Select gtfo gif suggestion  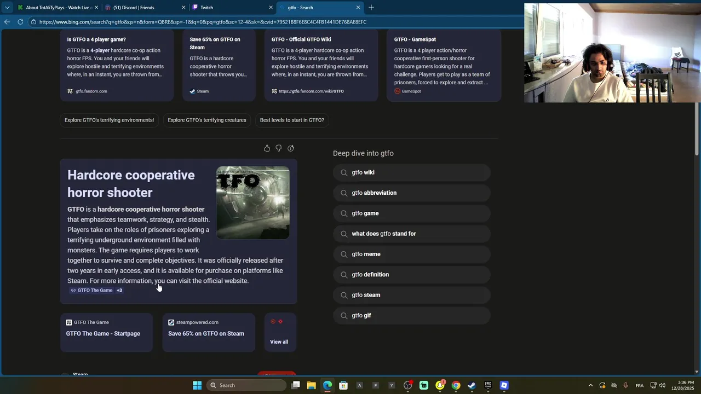click(x=411, y=315)
